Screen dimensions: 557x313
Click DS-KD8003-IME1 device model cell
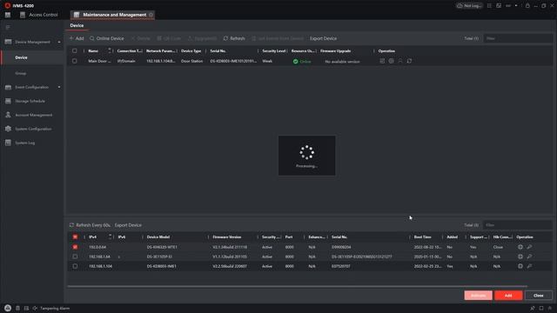point(161,266)
